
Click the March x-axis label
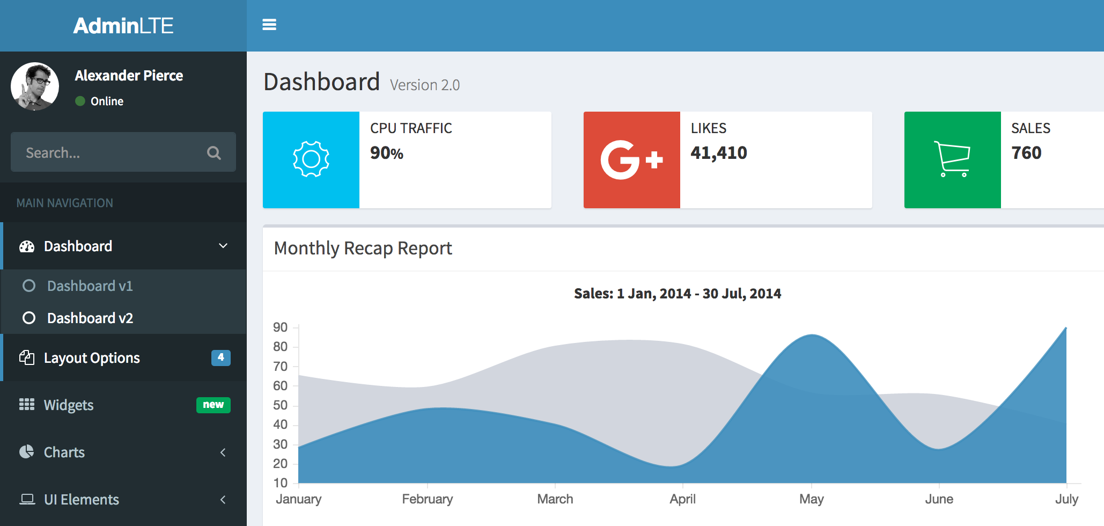tap(555, 499)
